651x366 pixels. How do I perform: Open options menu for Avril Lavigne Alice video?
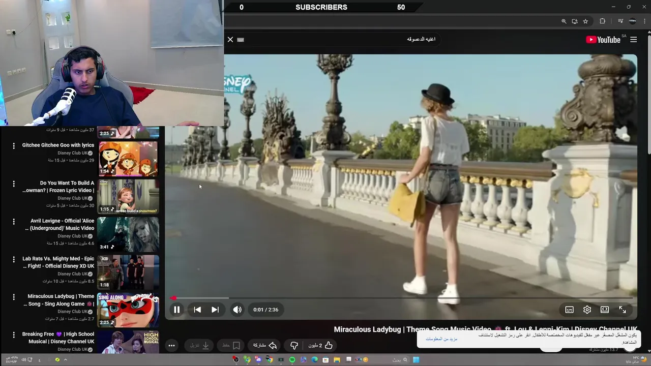[x=14, y=222]
